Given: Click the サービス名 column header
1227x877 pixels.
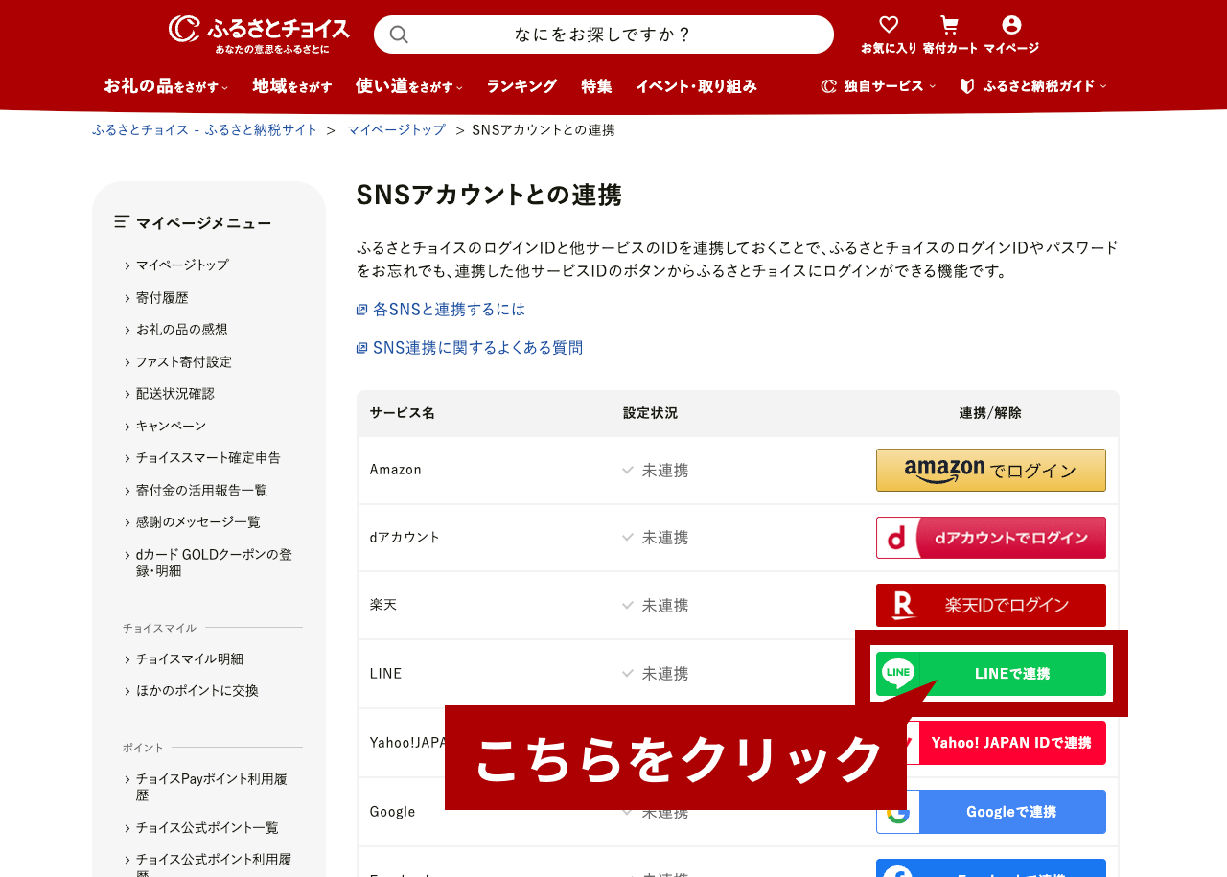Looking at the screenshot, I should coord(403,413).
